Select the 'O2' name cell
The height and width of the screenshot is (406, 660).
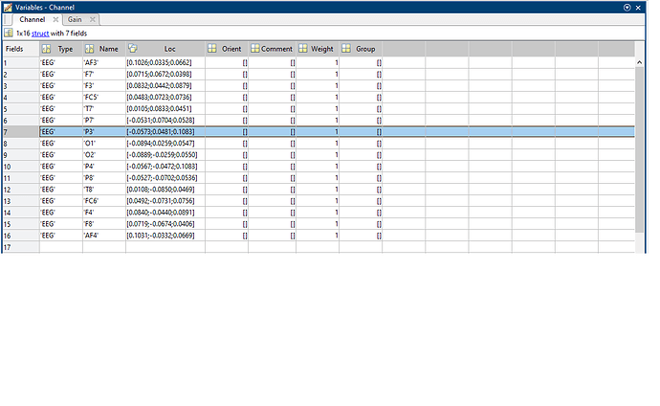[x=104, y=155]
